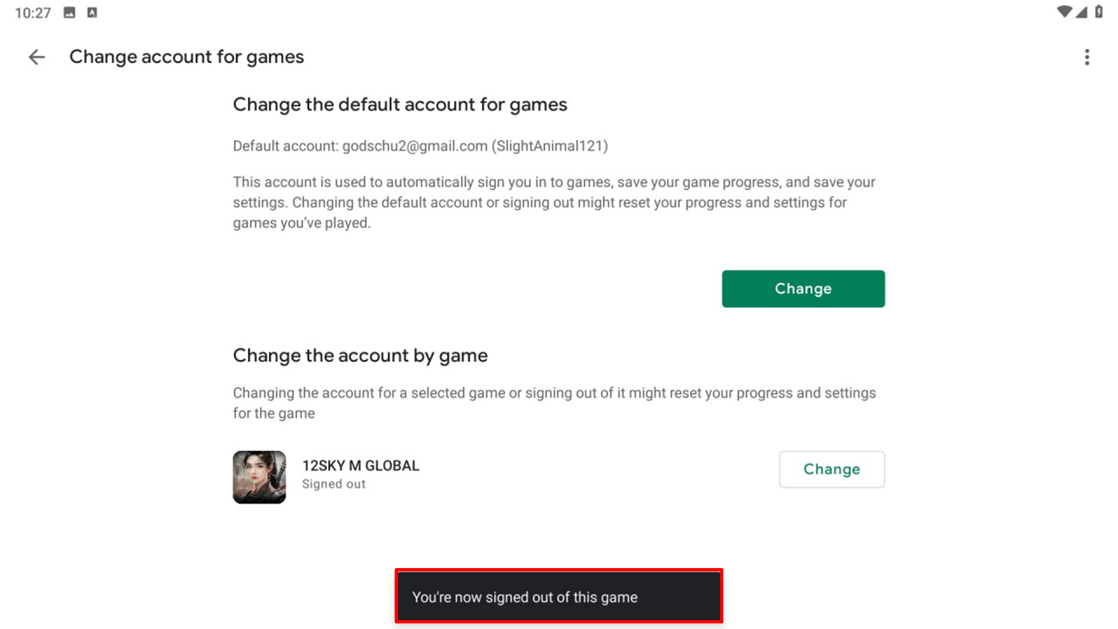The width and height of the screenshot is (1118, 629).
Task: Click the image notification icon in status bar
Action: click(x=69, y=12)
